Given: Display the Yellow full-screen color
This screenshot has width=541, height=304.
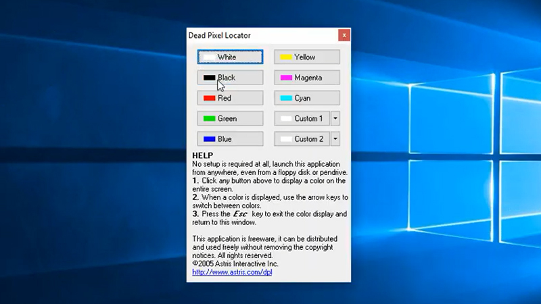Looking at the screenshot, I should [x=307, y=57].
